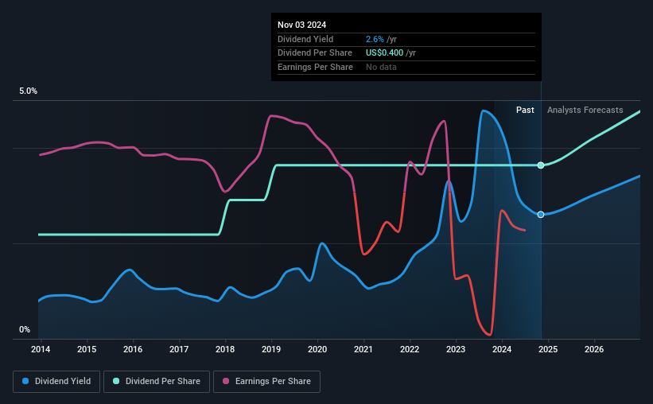Click the 2026 x-axis year label

click(594, 349)
